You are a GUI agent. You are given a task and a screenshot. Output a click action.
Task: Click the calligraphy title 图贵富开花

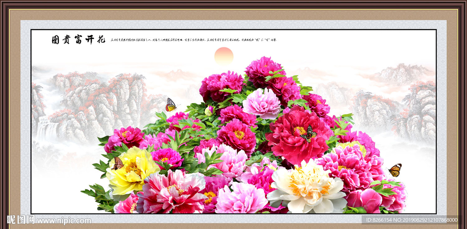point(78,40)
